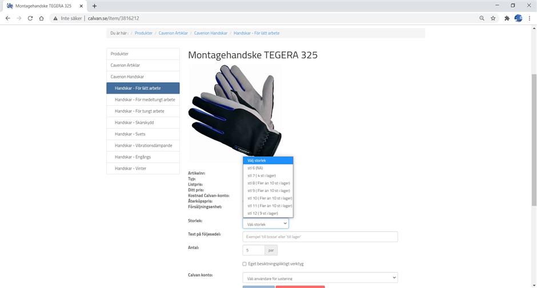This screenshot has width=537, height=288.
Task: Open 'Handskar - Skärskydd' in sidebar
Action: tap(134, 122)
